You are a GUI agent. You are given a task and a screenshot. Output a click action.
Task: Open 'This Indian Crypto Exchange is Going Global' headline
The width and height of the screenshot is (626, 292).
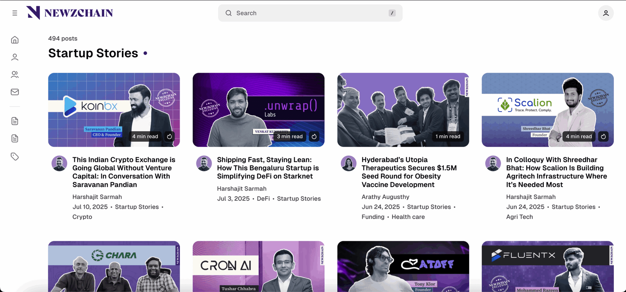(124, 172)
